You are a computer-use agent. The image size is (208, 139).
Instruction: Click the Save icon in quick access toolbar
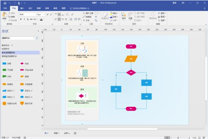coord(5,3)
